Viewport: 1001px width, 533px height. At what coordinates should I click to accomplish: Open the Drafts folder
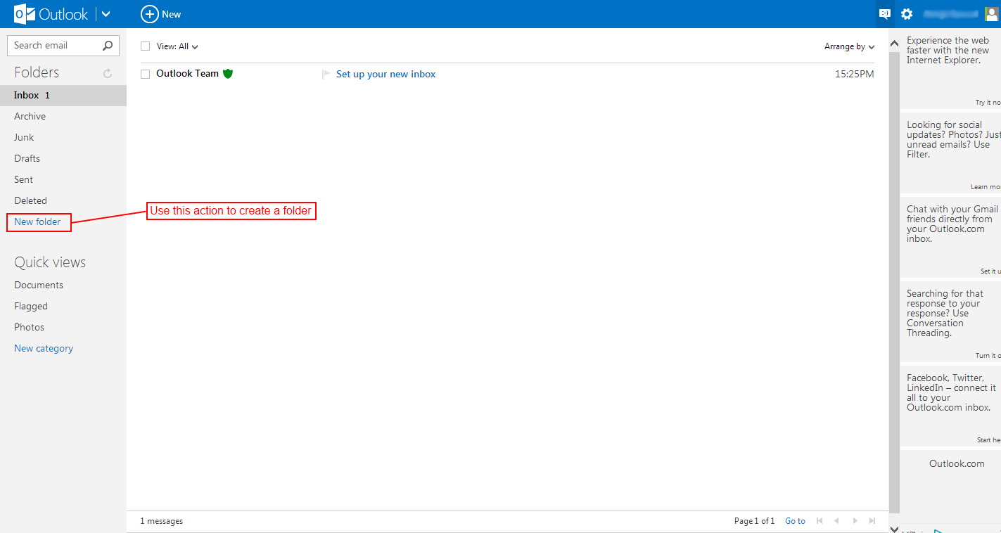tap(27, 158)
